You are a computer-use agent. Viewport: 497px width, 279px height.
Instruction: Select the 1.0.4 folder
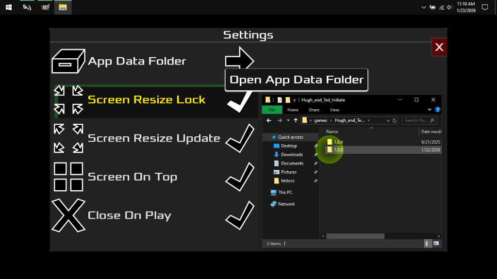coord(338,142)
